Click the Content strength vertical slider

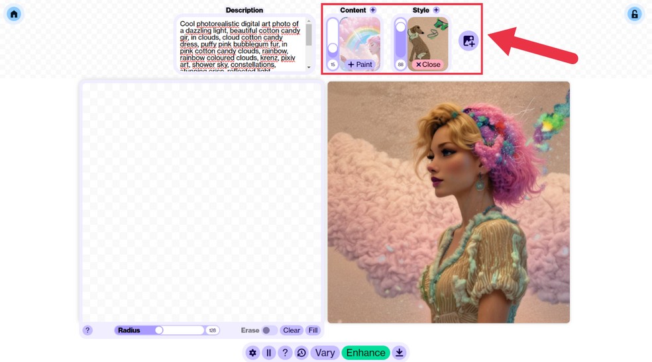pos(333,38)
